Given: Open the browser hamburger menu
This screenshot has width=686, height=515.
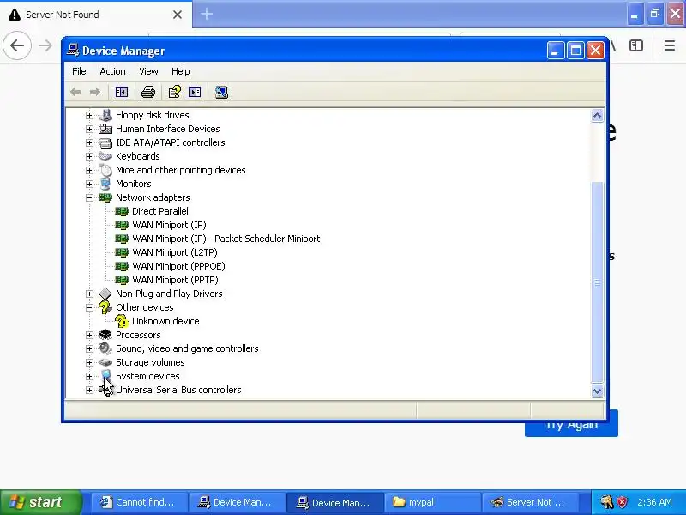Looking at the screenshot, I should coord(670,45).
